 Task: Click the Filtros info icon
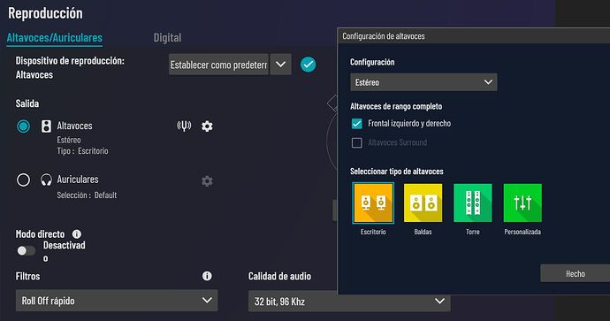click(x=207, y=276)
